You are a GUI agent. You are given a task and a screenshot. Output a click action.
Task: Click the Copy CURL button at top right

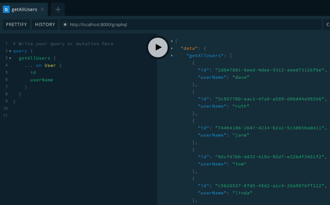pos(327,24)
